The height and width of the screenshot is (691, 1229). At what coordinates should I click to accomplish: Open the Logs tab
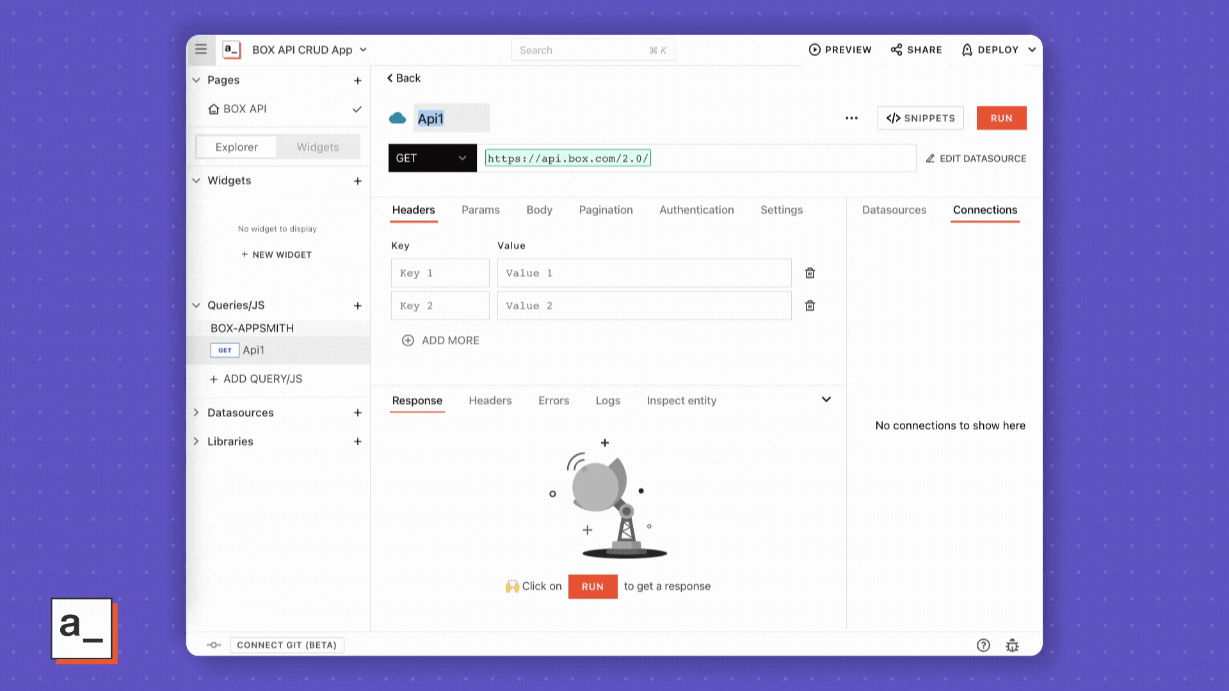tap(607, 401)
